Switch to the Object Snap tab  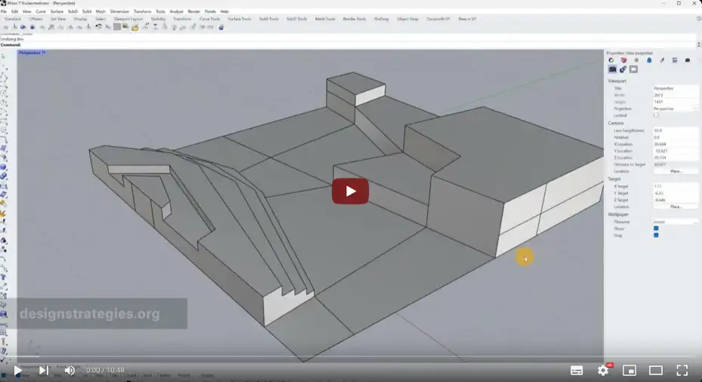tap(408, 19)
